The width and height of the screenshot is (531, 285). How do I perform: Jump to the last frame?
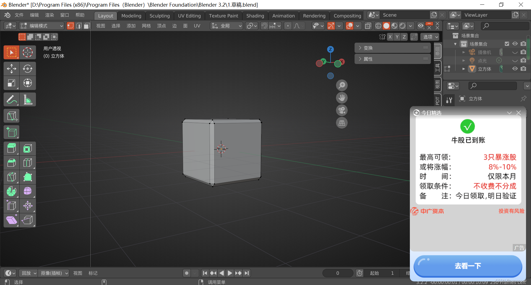247,273
